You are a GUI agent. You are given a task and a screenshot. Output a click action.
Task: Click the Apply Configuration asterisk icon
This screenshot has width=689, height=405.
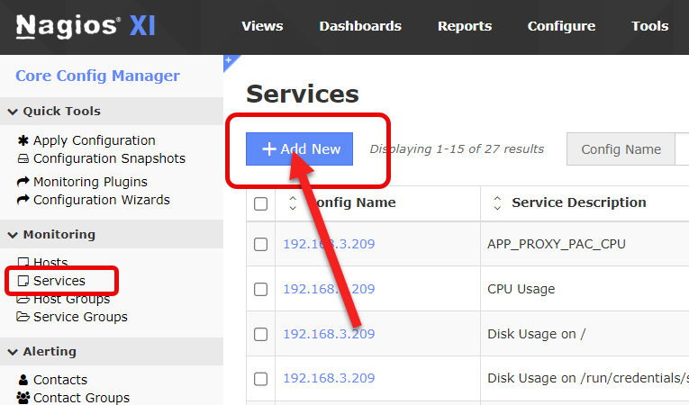coord(23,141)
